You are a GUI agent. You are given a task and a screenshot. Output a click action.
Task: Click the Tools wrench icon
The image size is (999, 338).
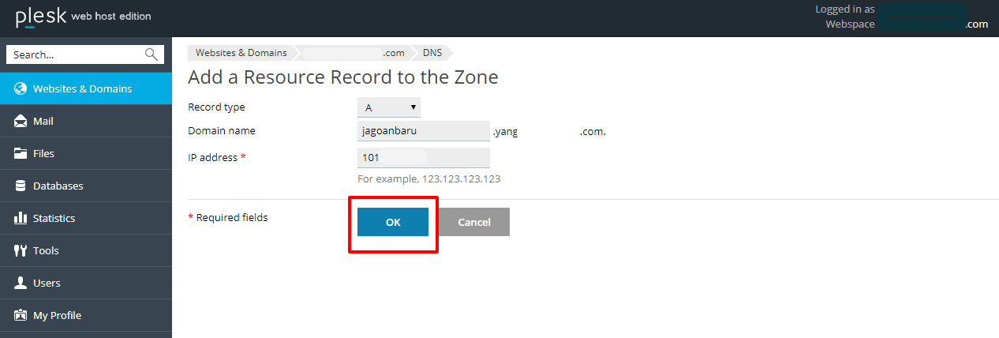coord(21,251)
